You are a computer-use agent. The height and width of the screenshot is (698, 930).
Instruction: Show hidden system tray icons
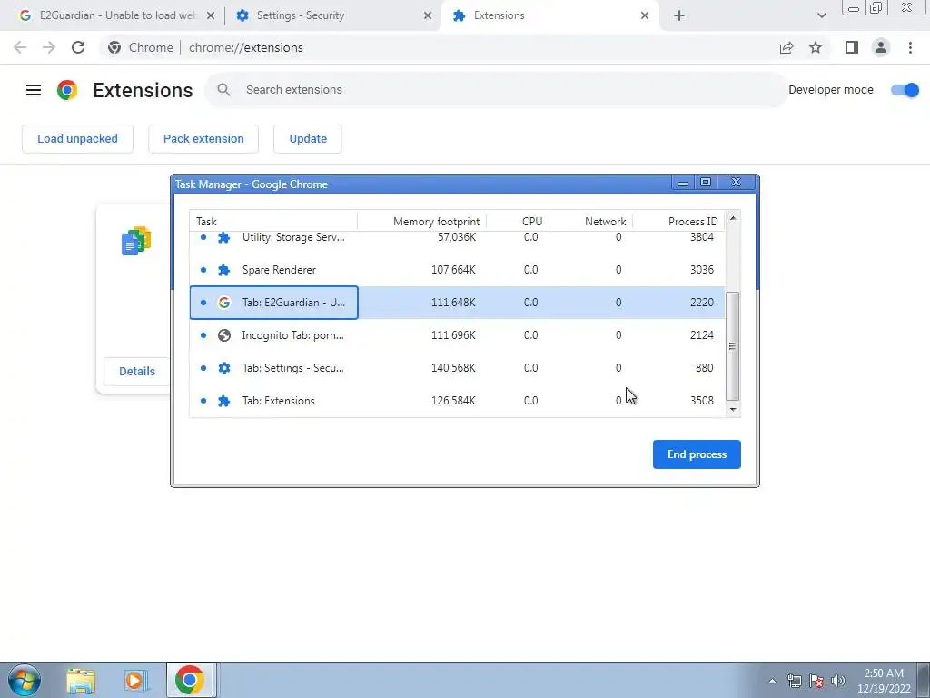tap(772, 681)
